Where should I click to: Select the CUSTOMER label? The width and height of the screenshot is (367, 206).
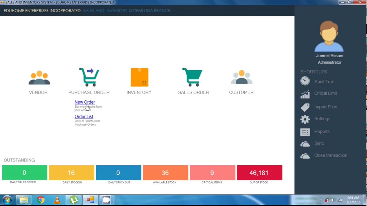241,92
